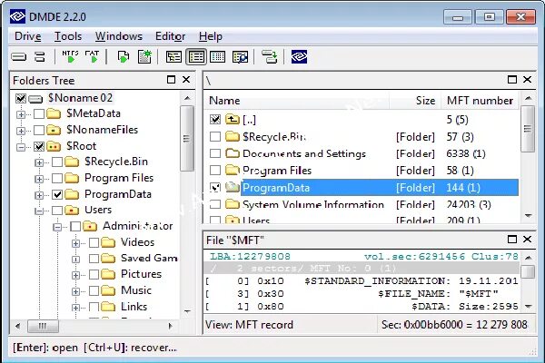The height and width of the screenshot is (363, 545).
Task: Click the DMDE title bar logo
Action: point(17,16)
